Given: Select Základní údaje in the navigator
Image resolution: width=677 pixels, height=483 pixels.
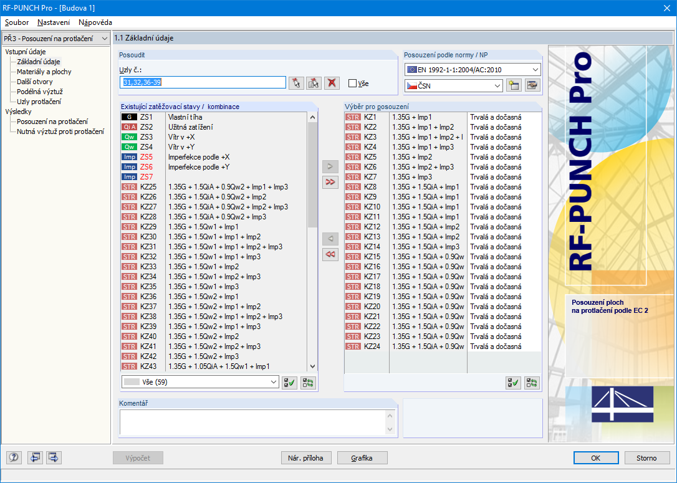Looking at the screenshot, I should pyautogui.click(x=39, y=62).
